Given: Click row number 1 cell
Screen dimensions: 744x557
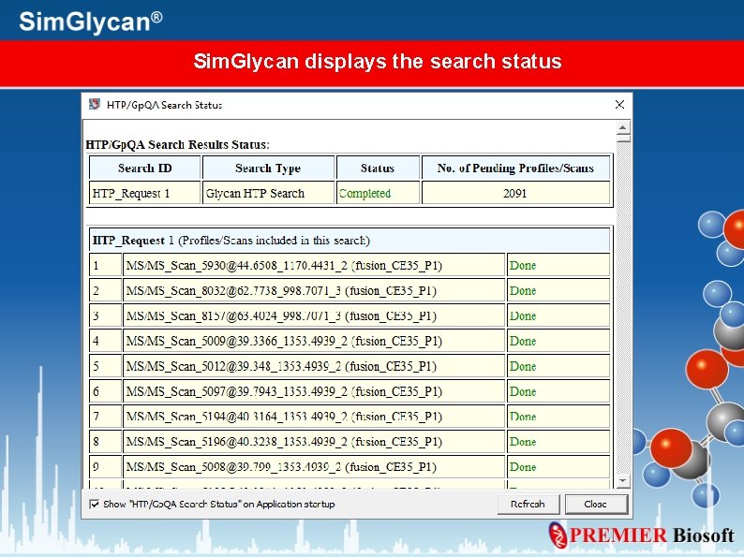Looking at the screenshot, I should click(105, 266).
